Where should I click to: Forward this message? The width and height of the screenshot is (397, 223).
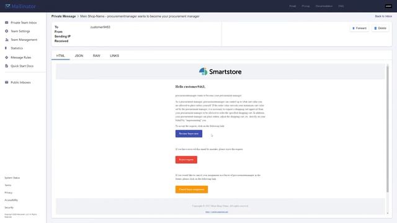point(359,28)
